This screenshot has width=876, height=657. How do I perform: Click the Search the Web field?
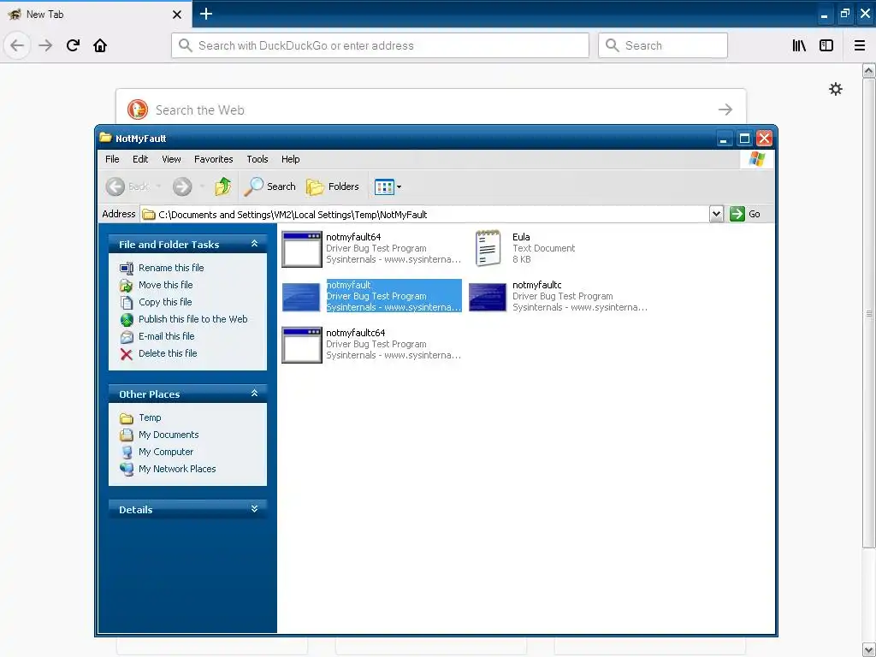(431, 109)
